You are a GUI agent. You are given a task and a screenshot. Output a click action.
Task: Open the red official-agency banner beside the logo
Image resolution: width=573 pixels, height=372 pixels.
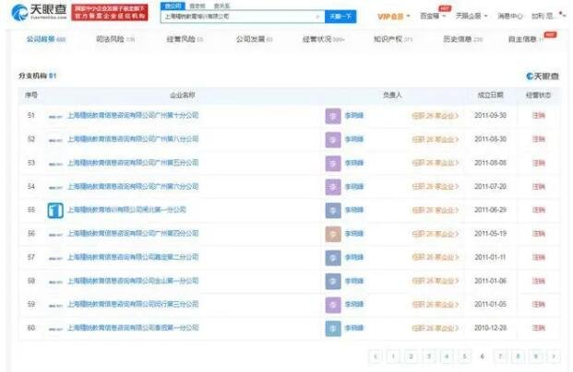(110, 12)
